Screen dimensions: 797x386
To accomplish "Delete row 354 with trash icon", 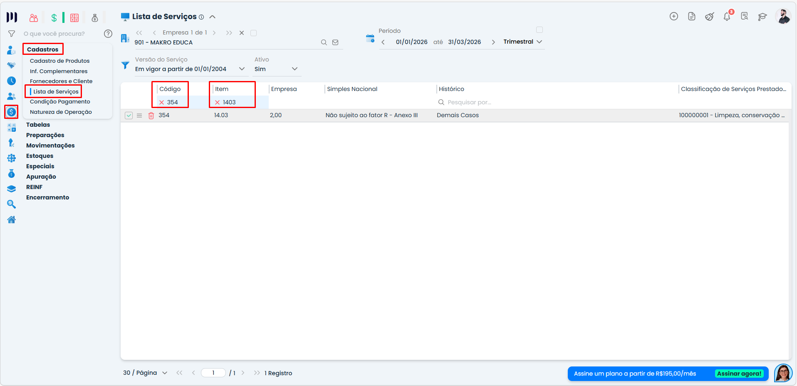I will pyautogui.click(x=151, y=116).
